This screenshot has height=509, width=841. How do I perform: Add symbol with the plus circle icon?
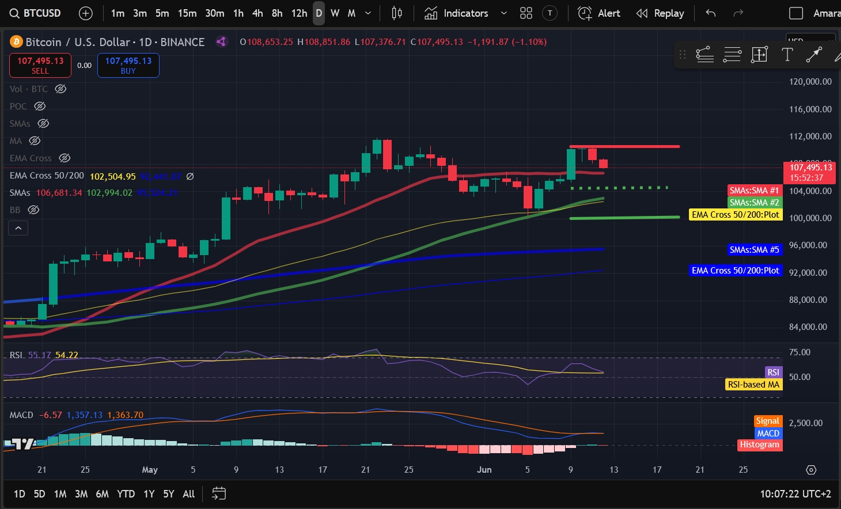(x=85, y=13)
